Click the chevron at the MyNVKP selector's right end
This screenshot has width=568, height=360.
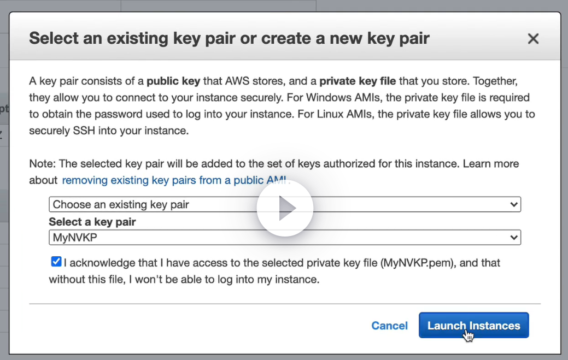point(513,238)
